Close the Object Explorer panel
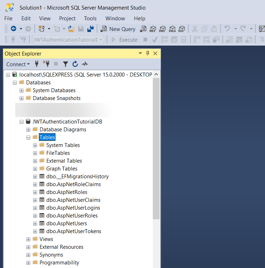This screenshot has width=265, height=268. click(155, 53)
